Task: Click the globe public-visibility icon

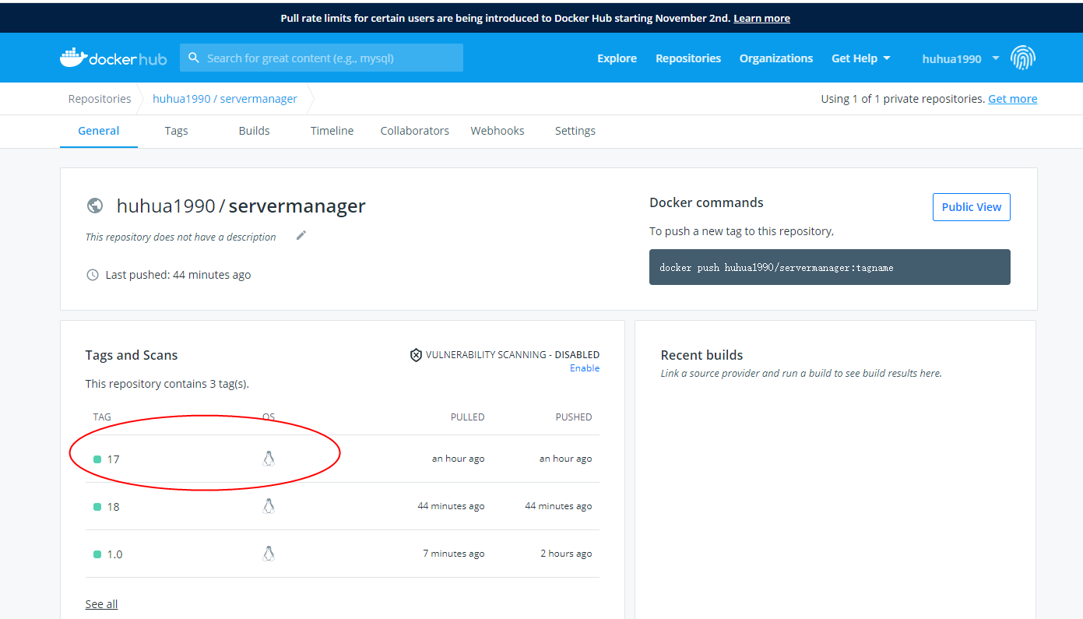Action: coord(95,206)
